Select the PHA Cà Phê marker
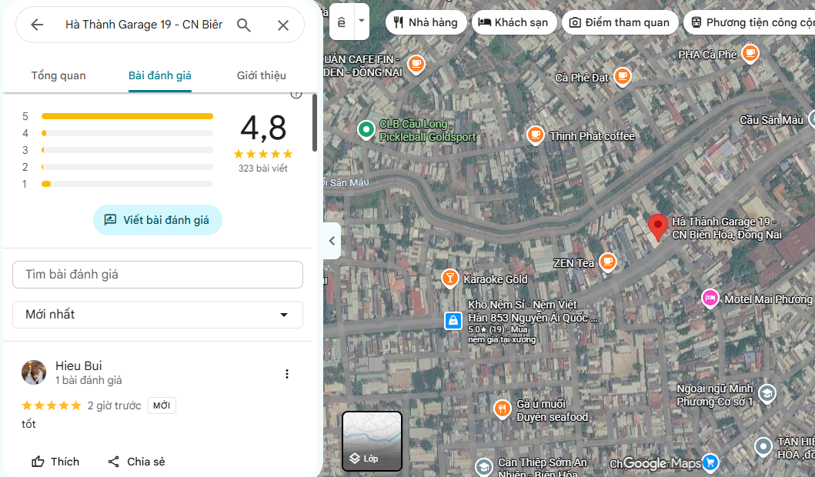Viewport: 815px width, 477px height. pos(750,53)
